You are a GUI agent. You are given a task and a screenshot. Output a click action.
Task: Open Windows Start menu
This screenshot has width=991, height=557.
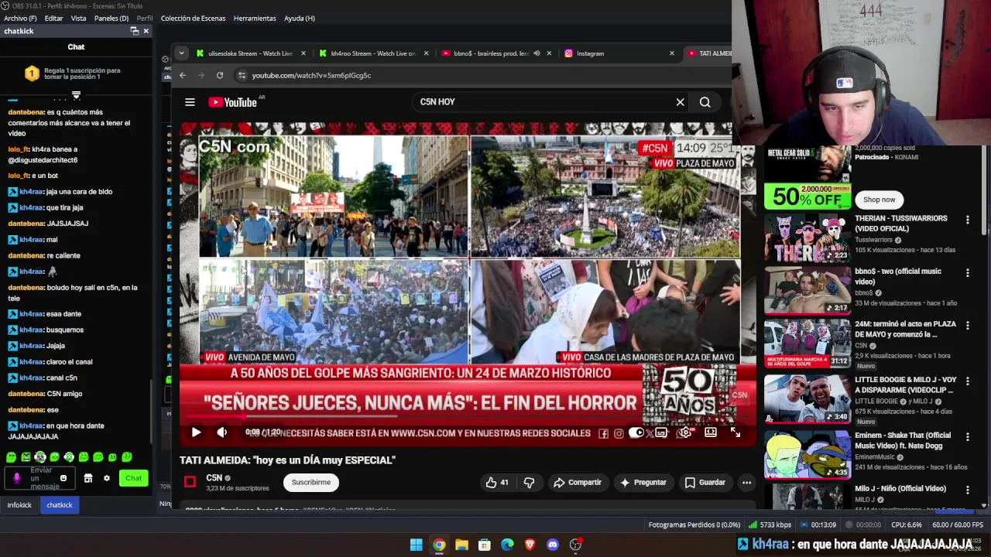[416, 545]
